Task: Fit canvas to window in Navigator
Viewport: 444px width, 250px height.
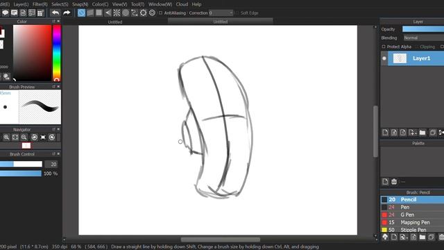Action: 15,137
